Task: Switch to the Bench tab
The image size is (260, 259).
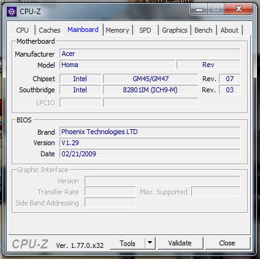Action: (204, 30)
